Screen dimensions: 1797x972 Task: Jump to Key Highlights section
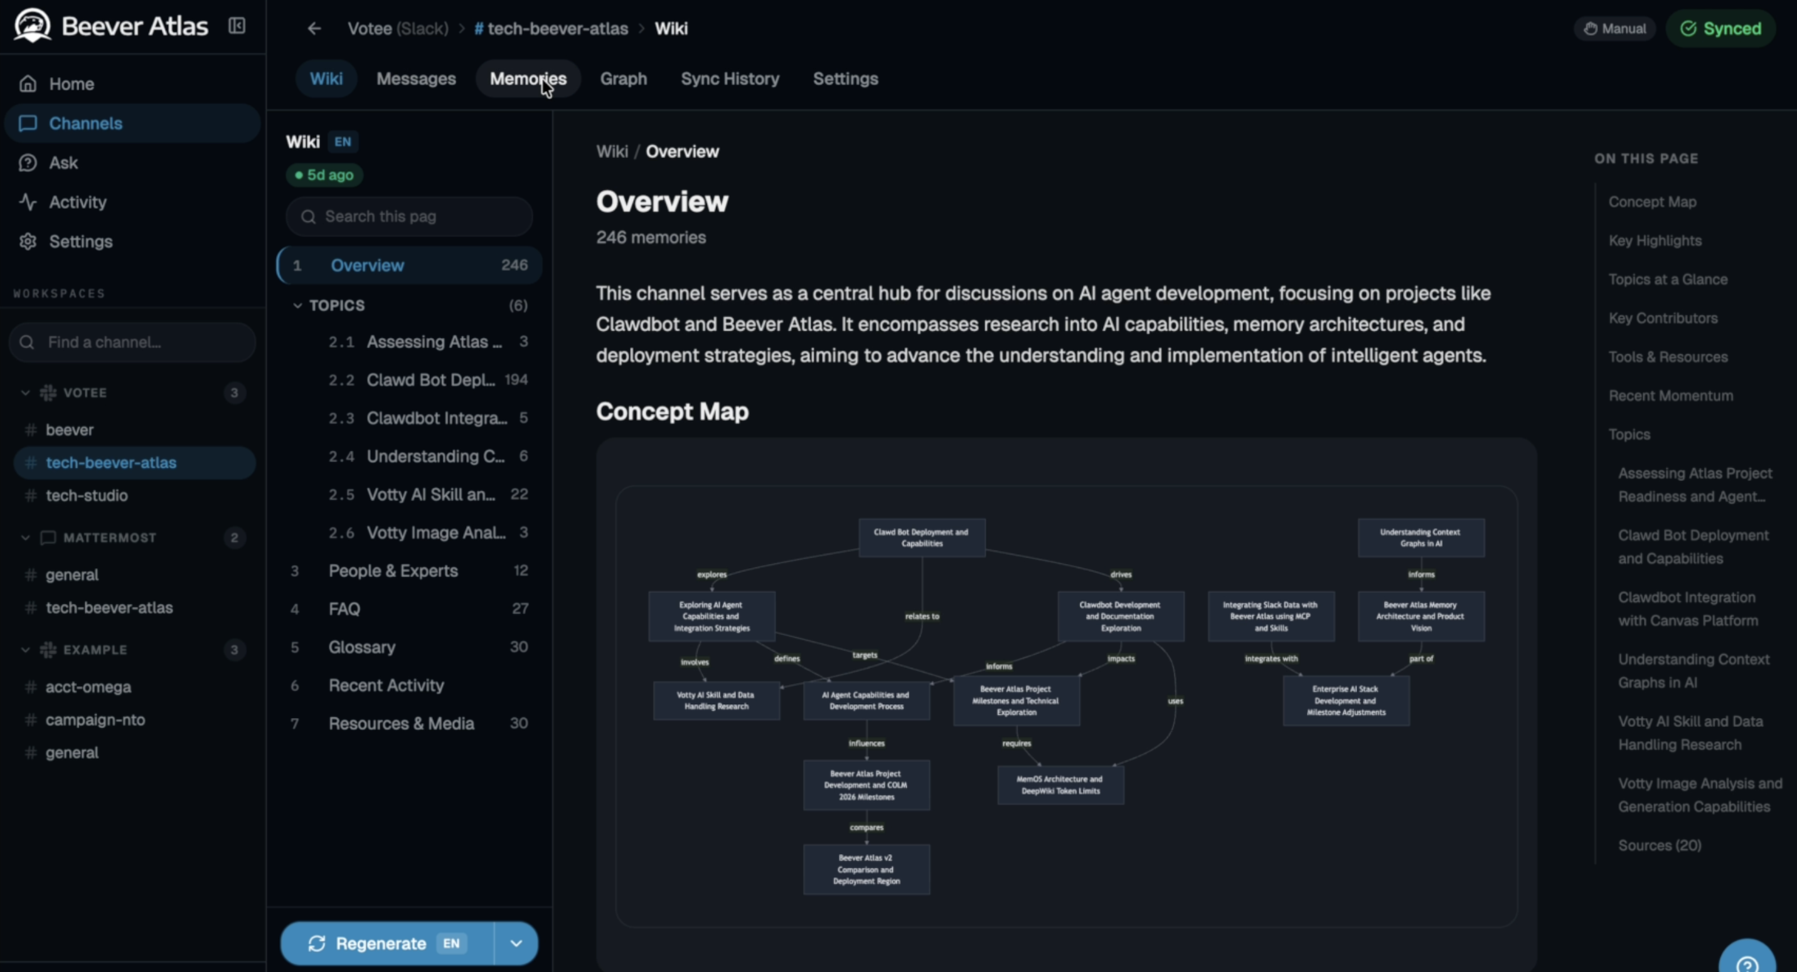[1655, 241]
